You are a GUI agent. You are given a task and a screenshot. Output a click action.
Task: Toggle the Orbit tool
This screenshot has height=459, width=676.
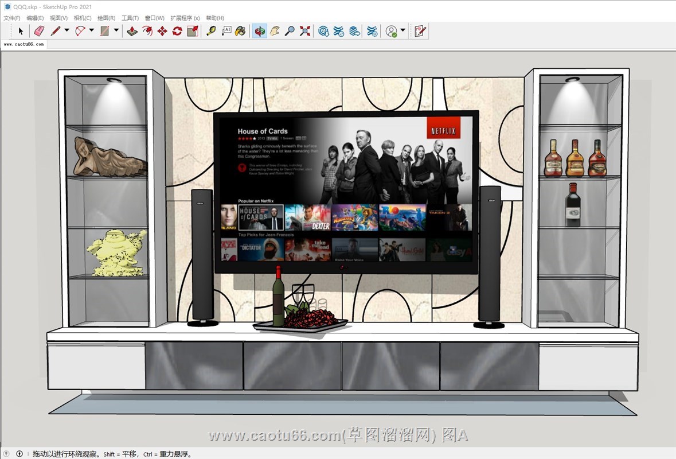pos(260,31)
